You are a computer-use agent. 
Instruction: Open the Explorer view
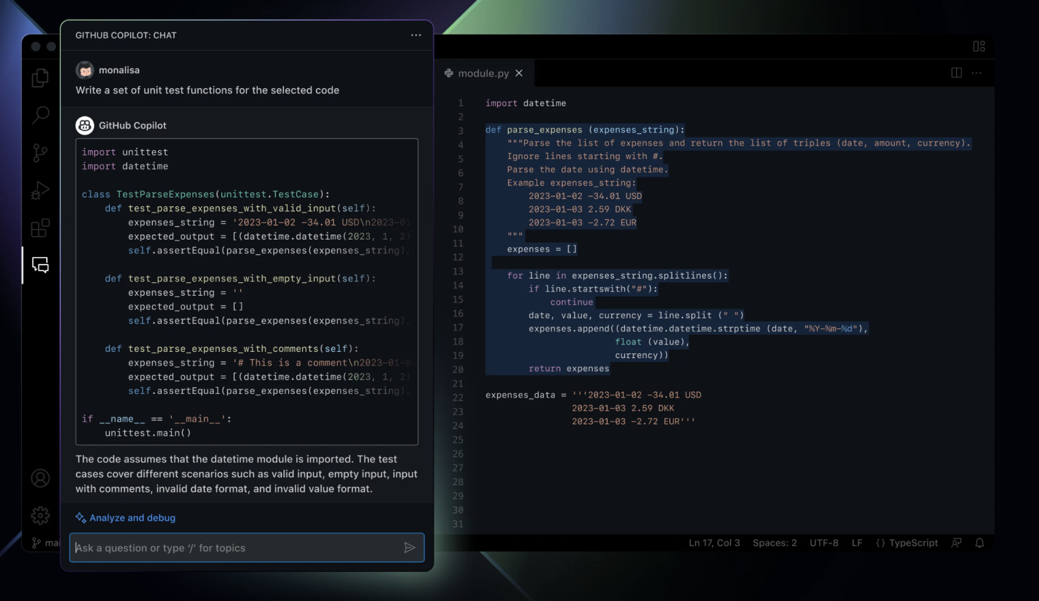point(40,78)
